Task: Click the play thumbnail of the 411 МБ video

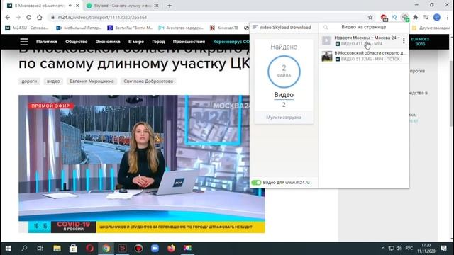Action: pos(326,40)
